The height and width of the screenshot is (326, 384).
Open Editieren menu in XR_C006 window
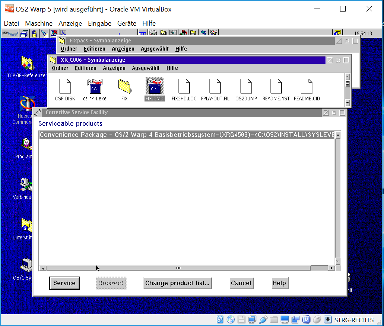pyautogui.click(x=85, y=68)
